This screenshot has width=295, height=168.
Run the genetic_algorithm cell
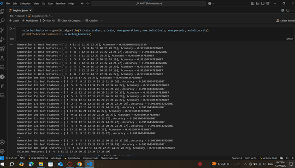(x=11, y=28)
